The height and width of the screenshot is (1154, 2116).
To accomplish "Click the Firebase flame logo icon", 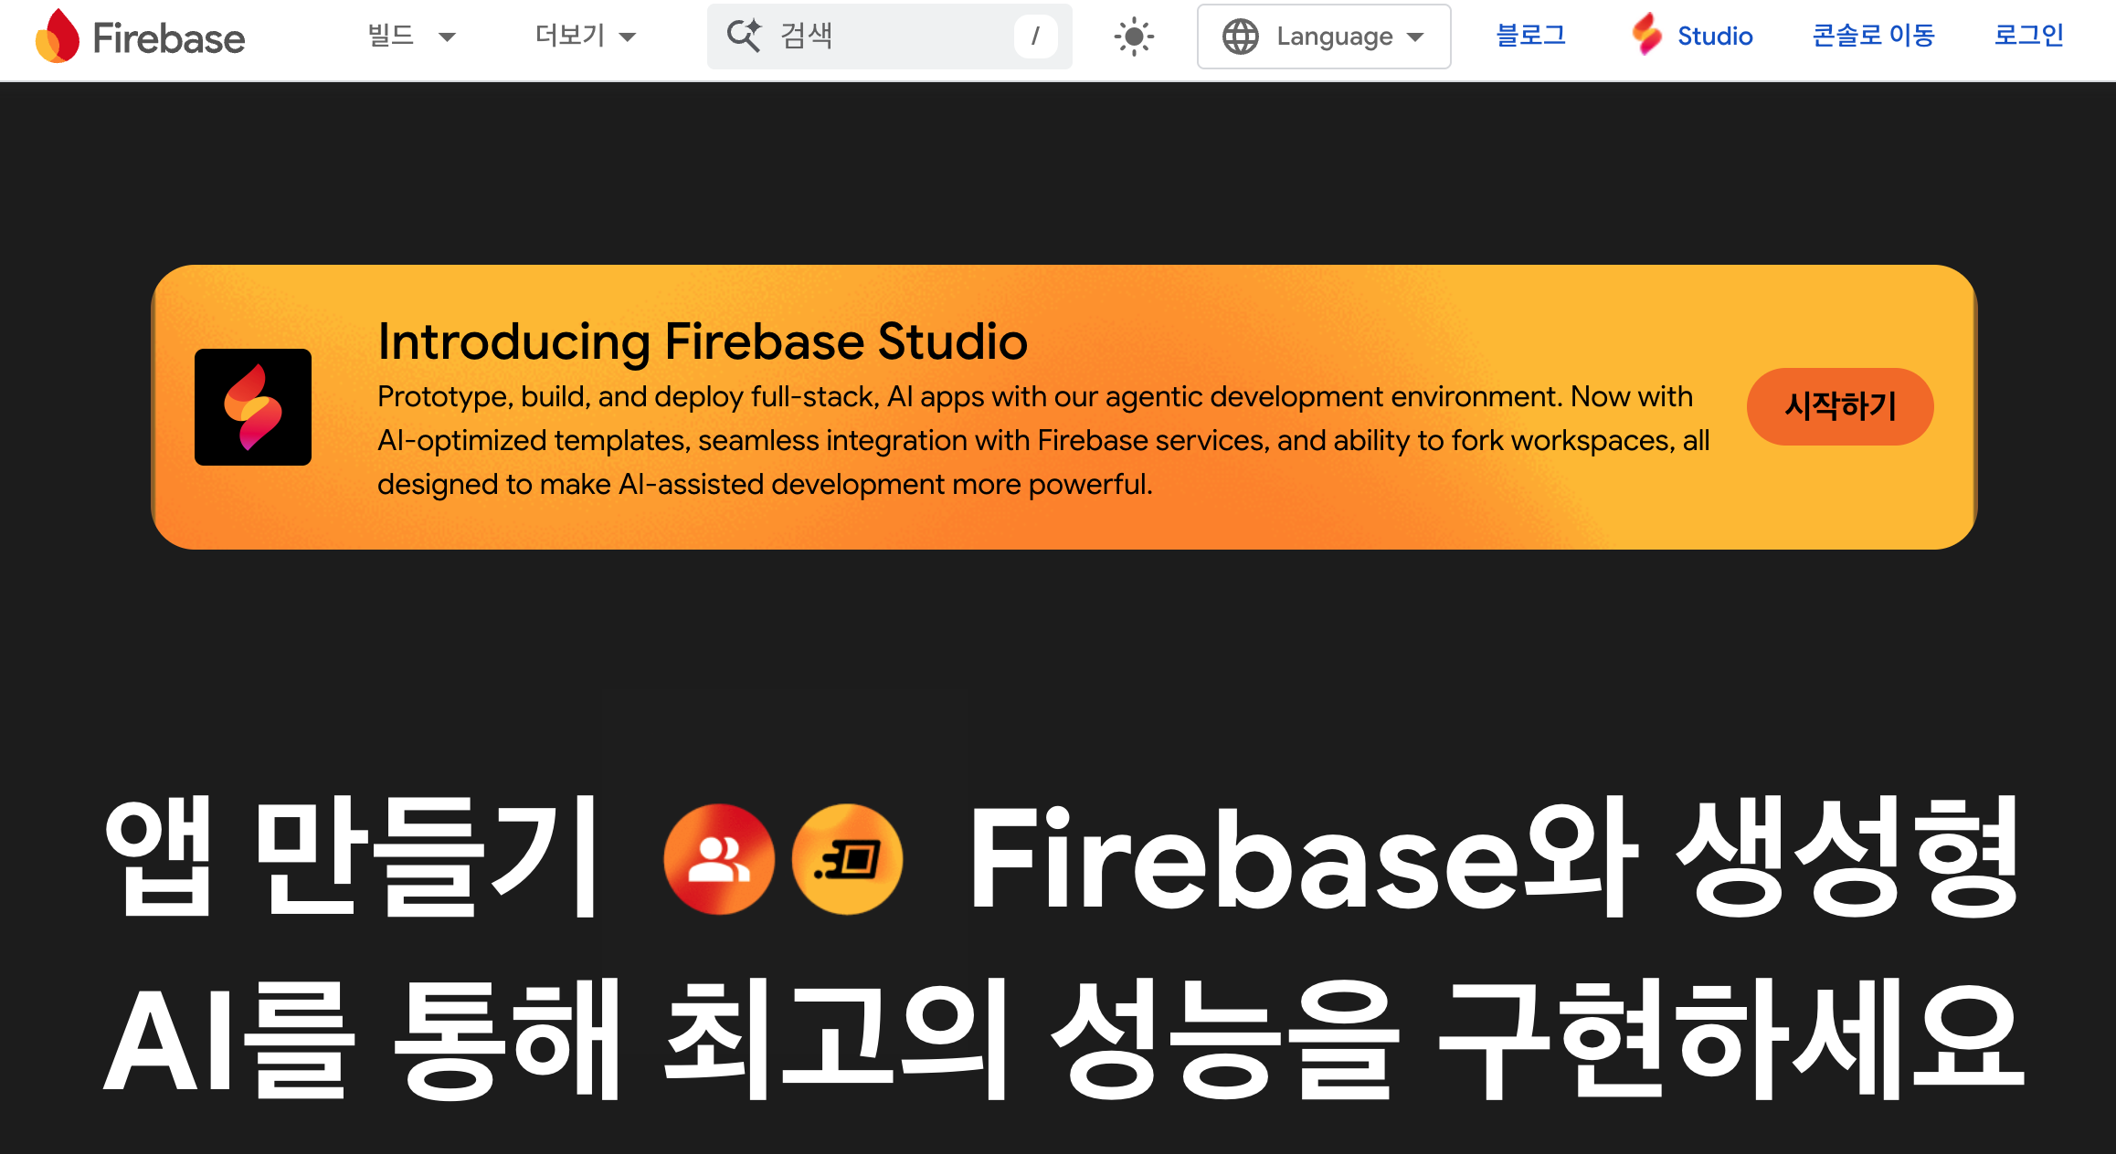I will [57, 37].
